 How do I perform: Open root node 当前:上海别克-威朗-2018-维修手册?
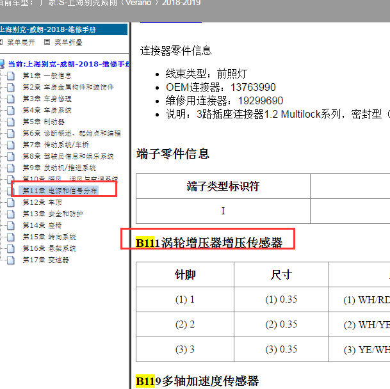coord(69,64)
